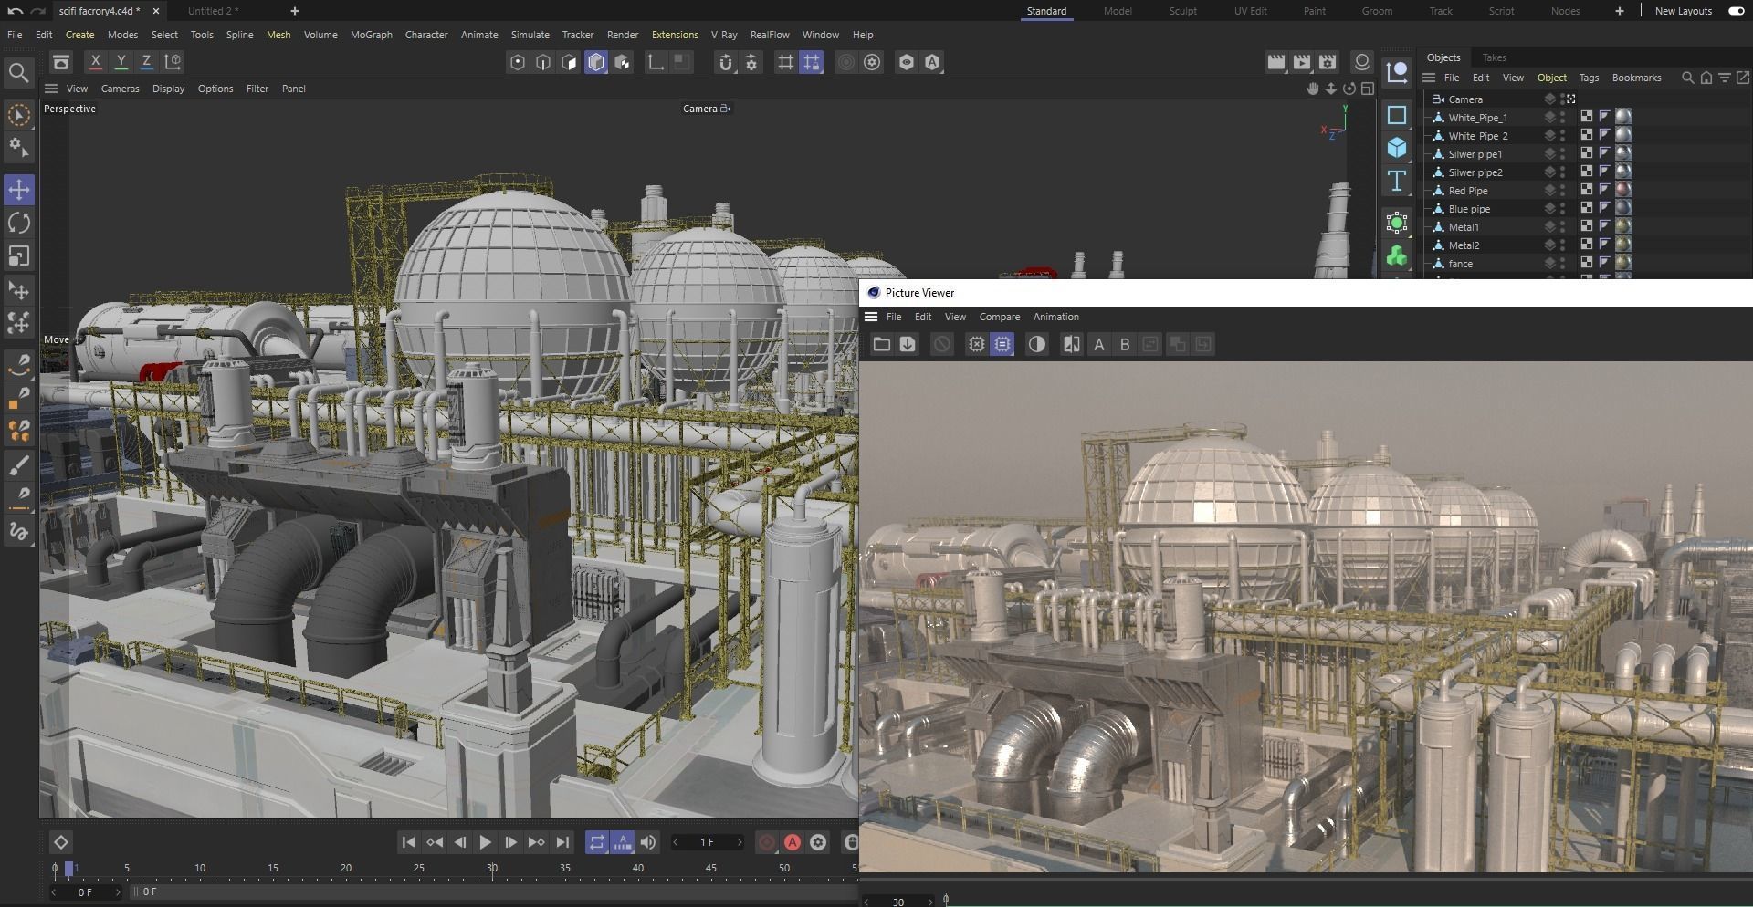Click Save Image icon in Picture Viewer
This screenshot has height=907, width=1753.
tap(908, 344)
